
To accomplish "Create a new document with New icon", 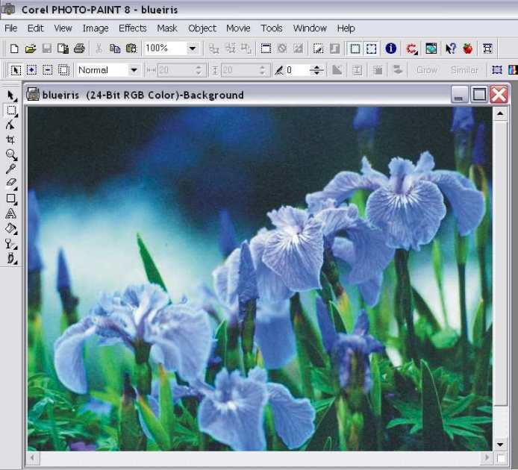I will click(14, 48).
